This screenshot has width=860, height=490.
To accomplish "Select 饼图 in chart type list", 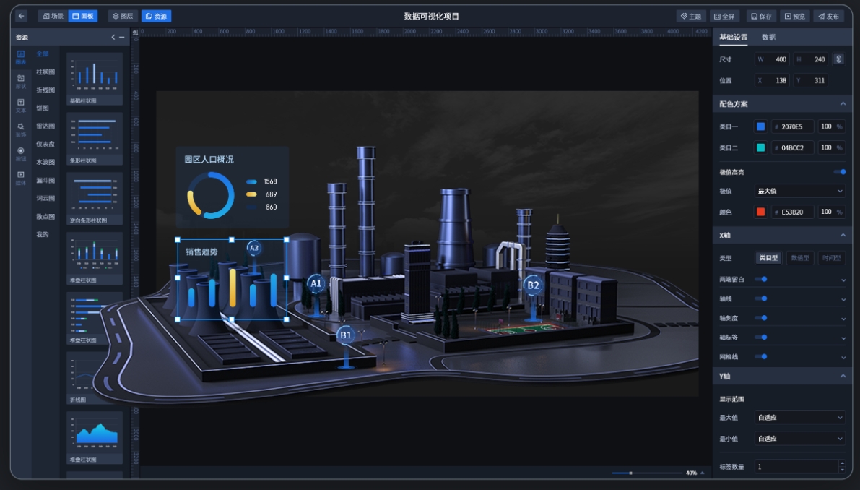I will 43,108.
